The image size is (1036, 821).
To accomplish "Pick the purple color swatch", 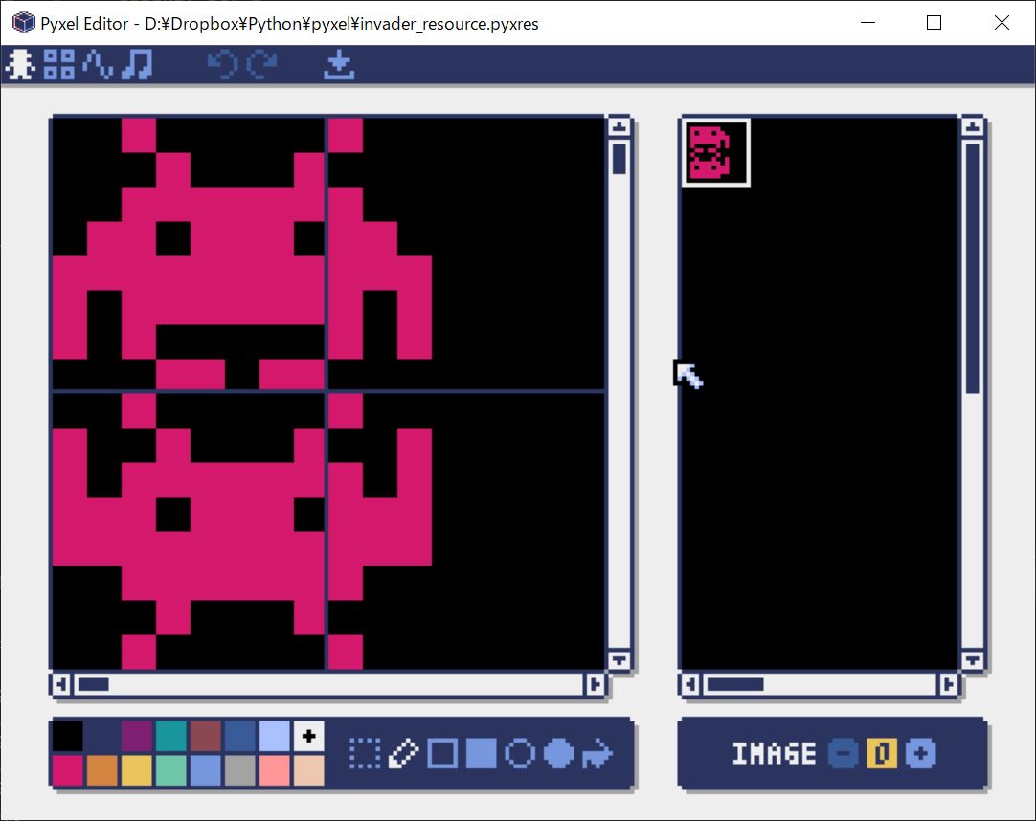I will 136,736.
